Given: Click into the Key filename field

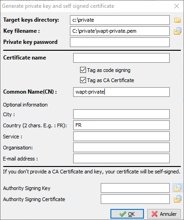Looking at the screenshot, I should tap(120, 31).
